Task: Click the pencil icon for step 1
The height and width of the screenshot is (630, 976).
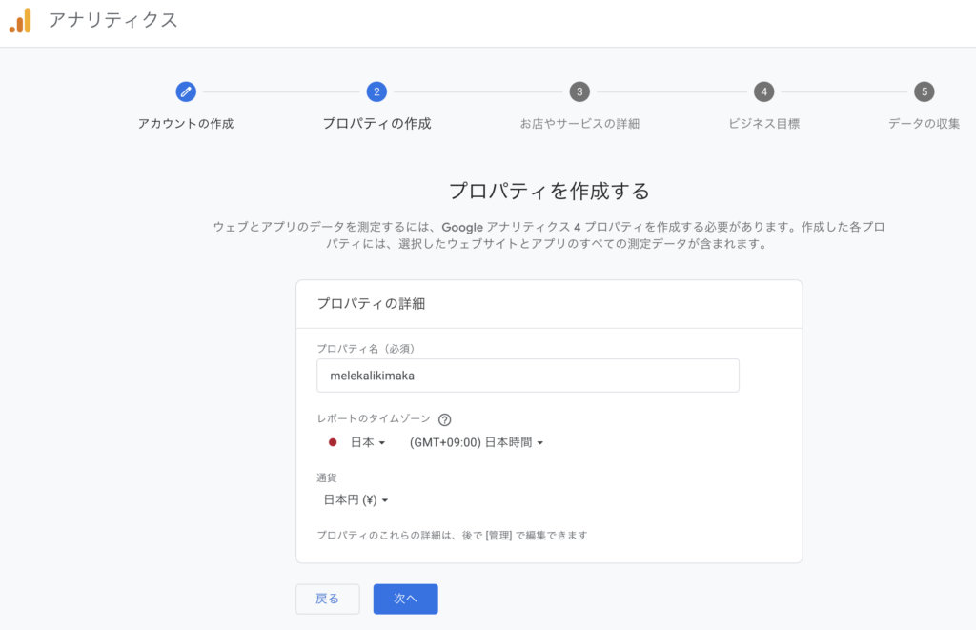Action: click(186, 91)
